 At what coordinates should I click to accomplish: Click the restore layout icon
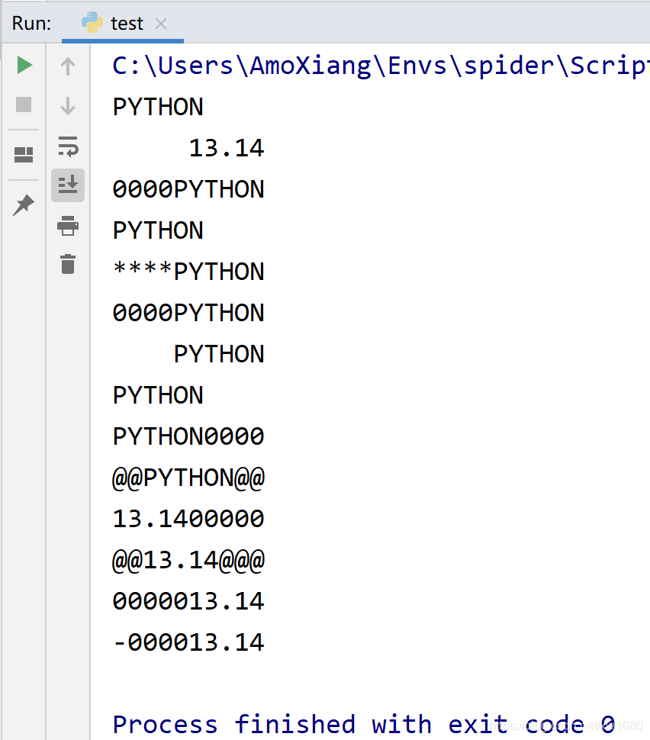pyautogui.click(x=24, y=154)
